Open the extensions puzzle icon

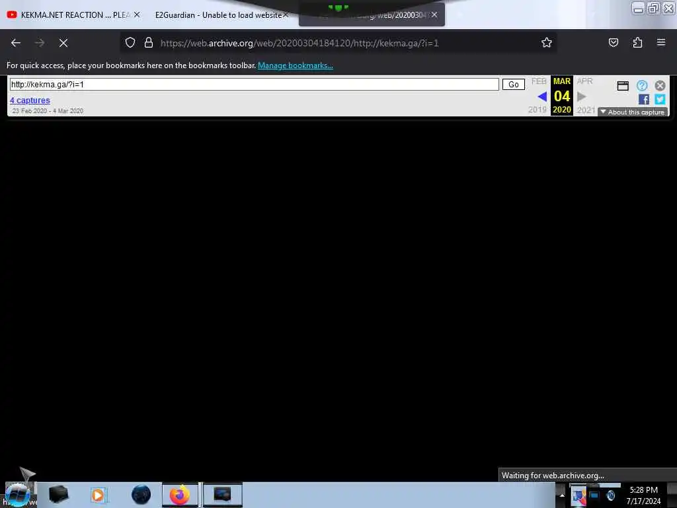click(637, 42)
